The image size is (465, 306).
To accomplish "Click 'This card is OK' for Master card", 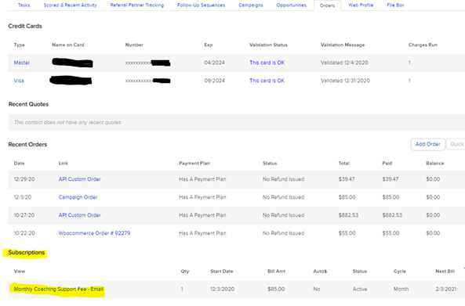I will click(x=267, y=63).
